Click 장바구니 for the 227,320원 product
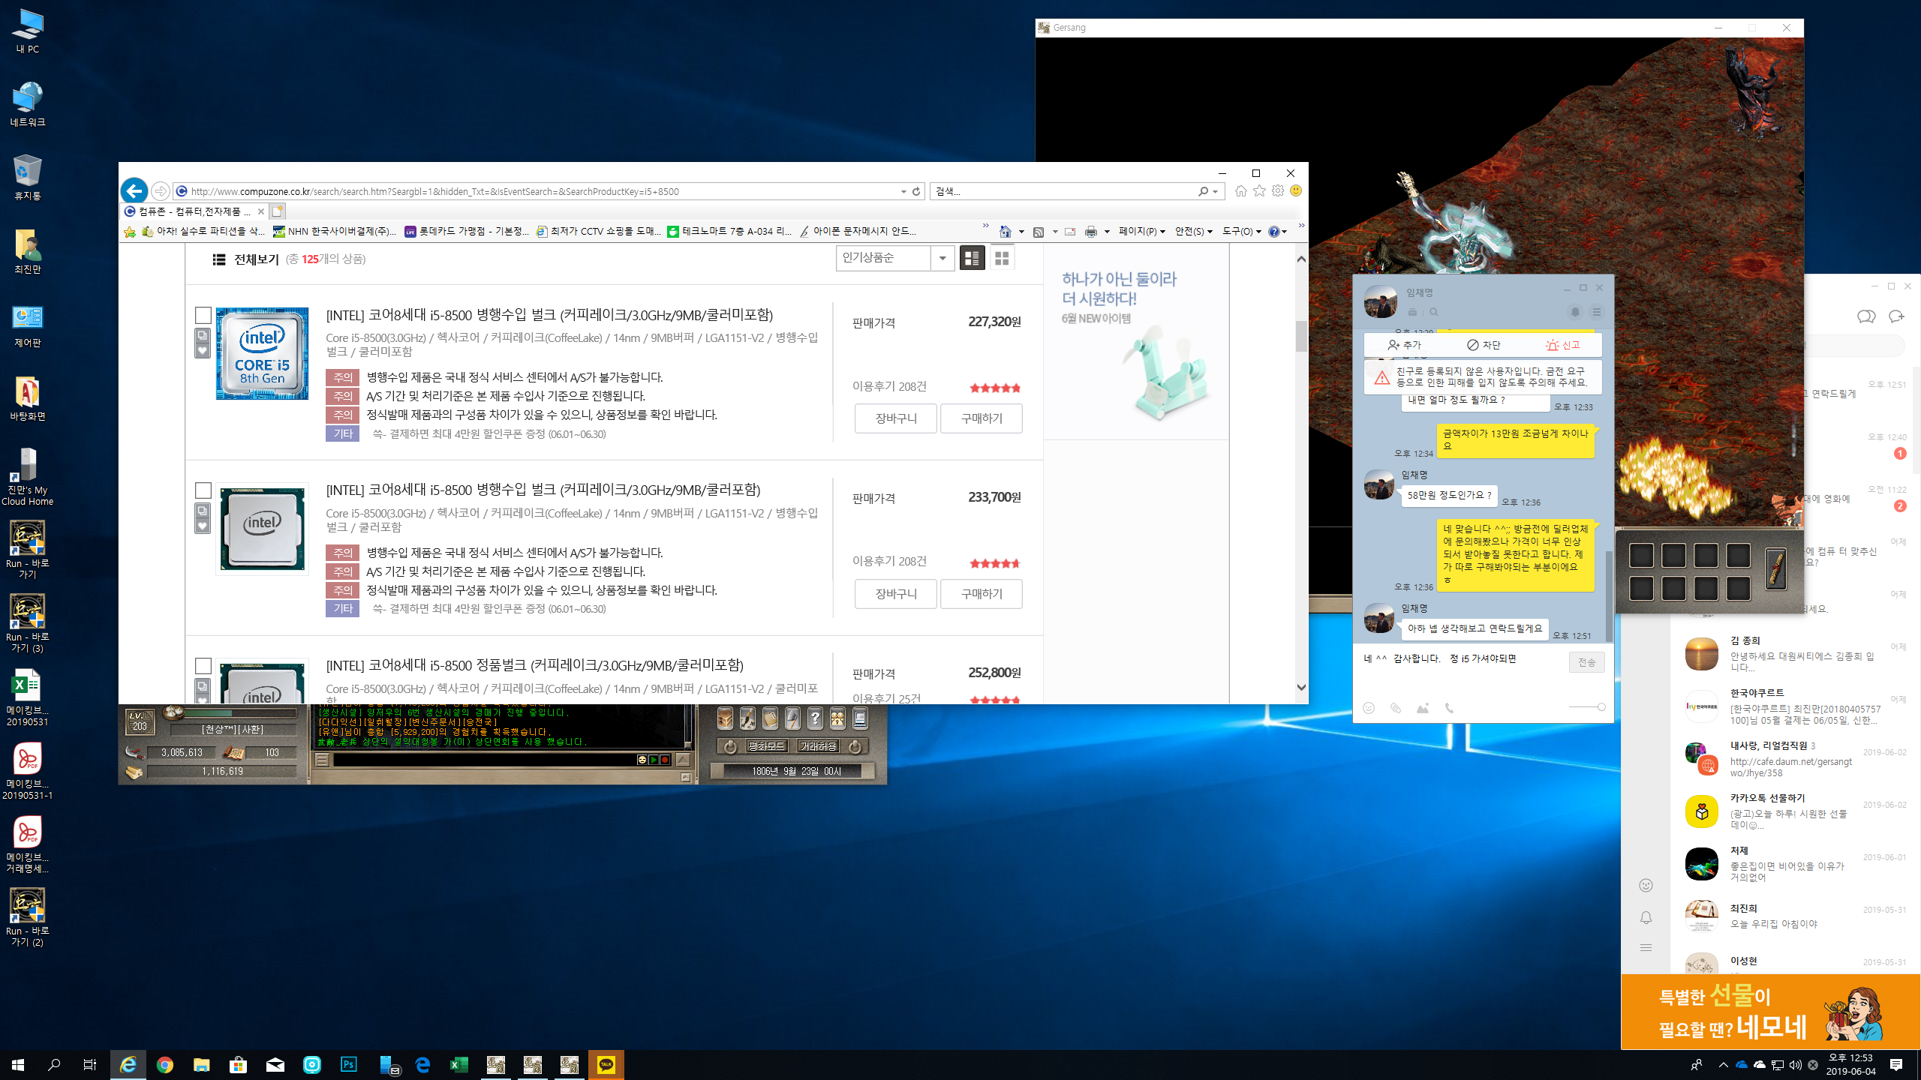The height and width of the screenshot is (1080, 1921). 896,418
